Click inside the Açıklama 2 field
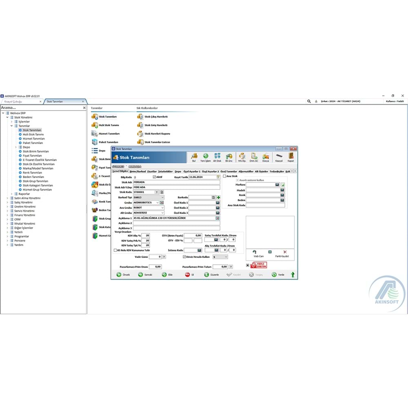The height and width of the screenshot is (408, 408). (175, 223)
